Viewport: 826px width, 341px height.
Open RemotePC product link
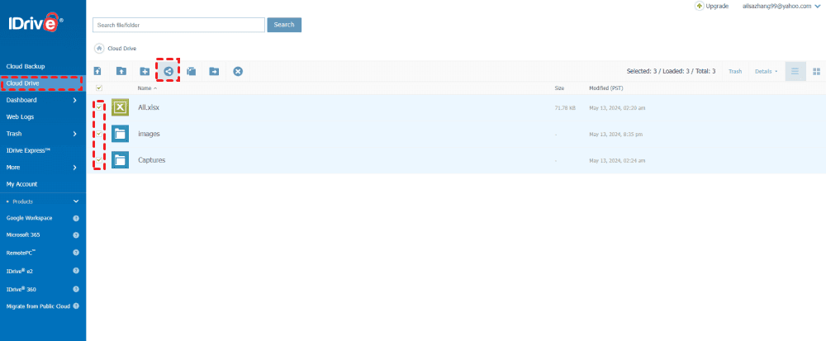(21, 253)
